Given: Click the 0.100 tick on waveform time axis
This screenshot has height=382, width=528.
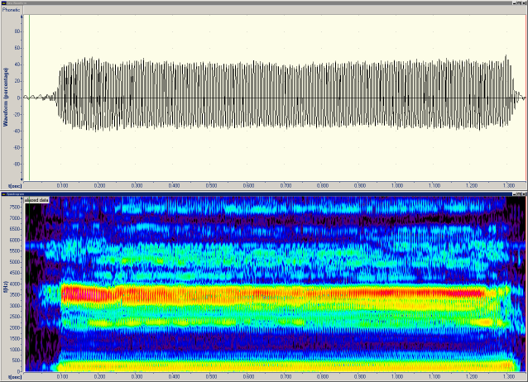Looking at the screenshot, I should pyautogui.click(x=62, y=185).
